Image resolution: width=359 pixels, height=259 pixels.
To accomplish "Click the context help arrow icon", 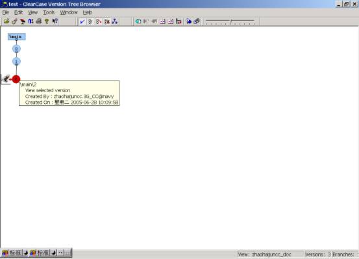I will coord(55,21).
